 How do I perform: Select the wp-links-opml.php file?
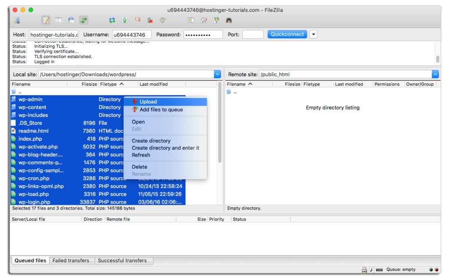[x=98, y=186]
